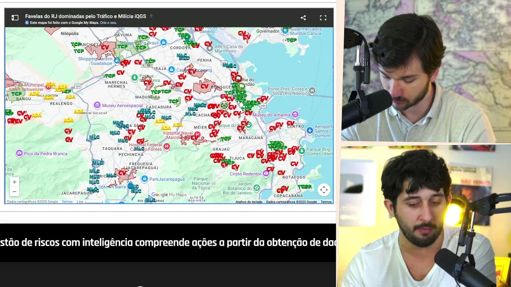Click the Parque Brig. Gomes tree pin
Image resolution: width=511 pixels, height=287 pixels.
[x=302, y=151]
